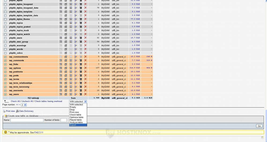Focus the new table Name field

[27, 120]
